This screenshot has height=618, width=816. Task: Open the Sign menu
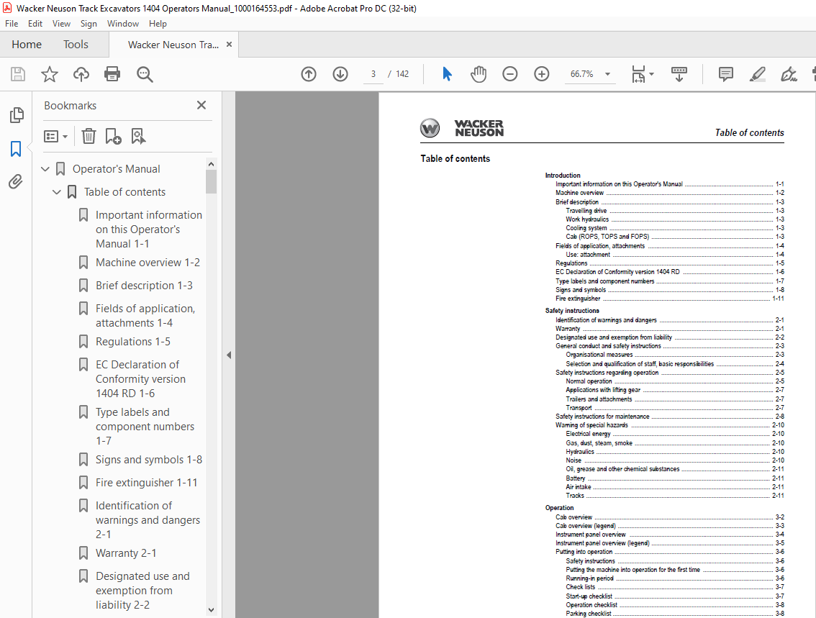[x=89, y=24]
